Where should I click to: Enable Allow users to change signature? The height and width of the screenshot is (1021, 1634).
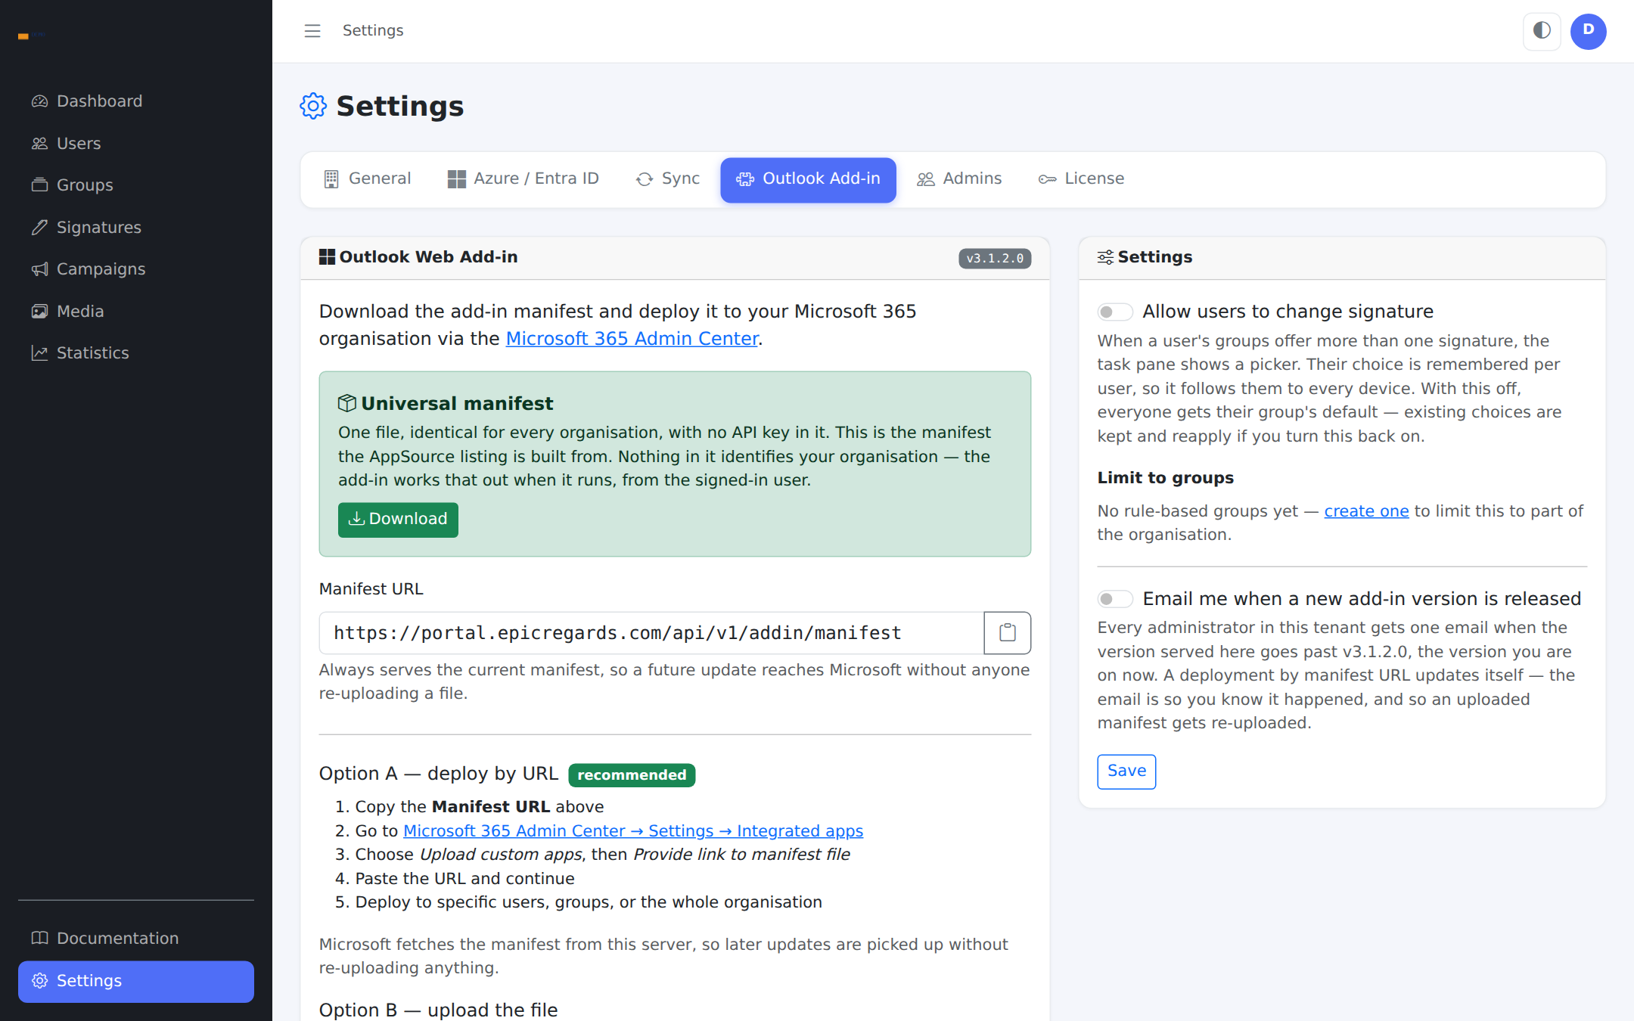click(x=1115, y=312)
